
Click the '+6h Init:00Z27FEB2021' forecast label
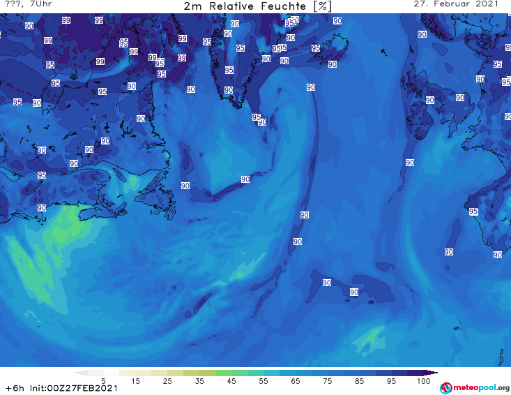61,388
